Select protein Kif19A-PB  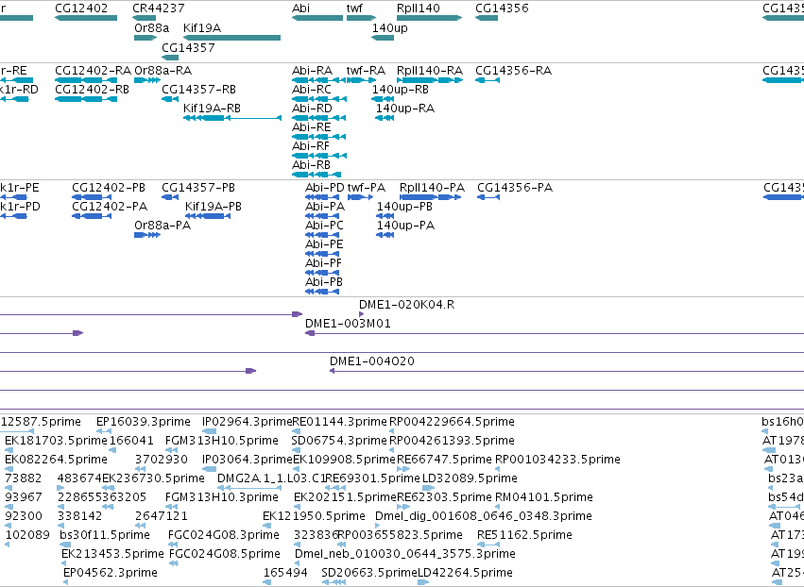(x=208, y=216)
